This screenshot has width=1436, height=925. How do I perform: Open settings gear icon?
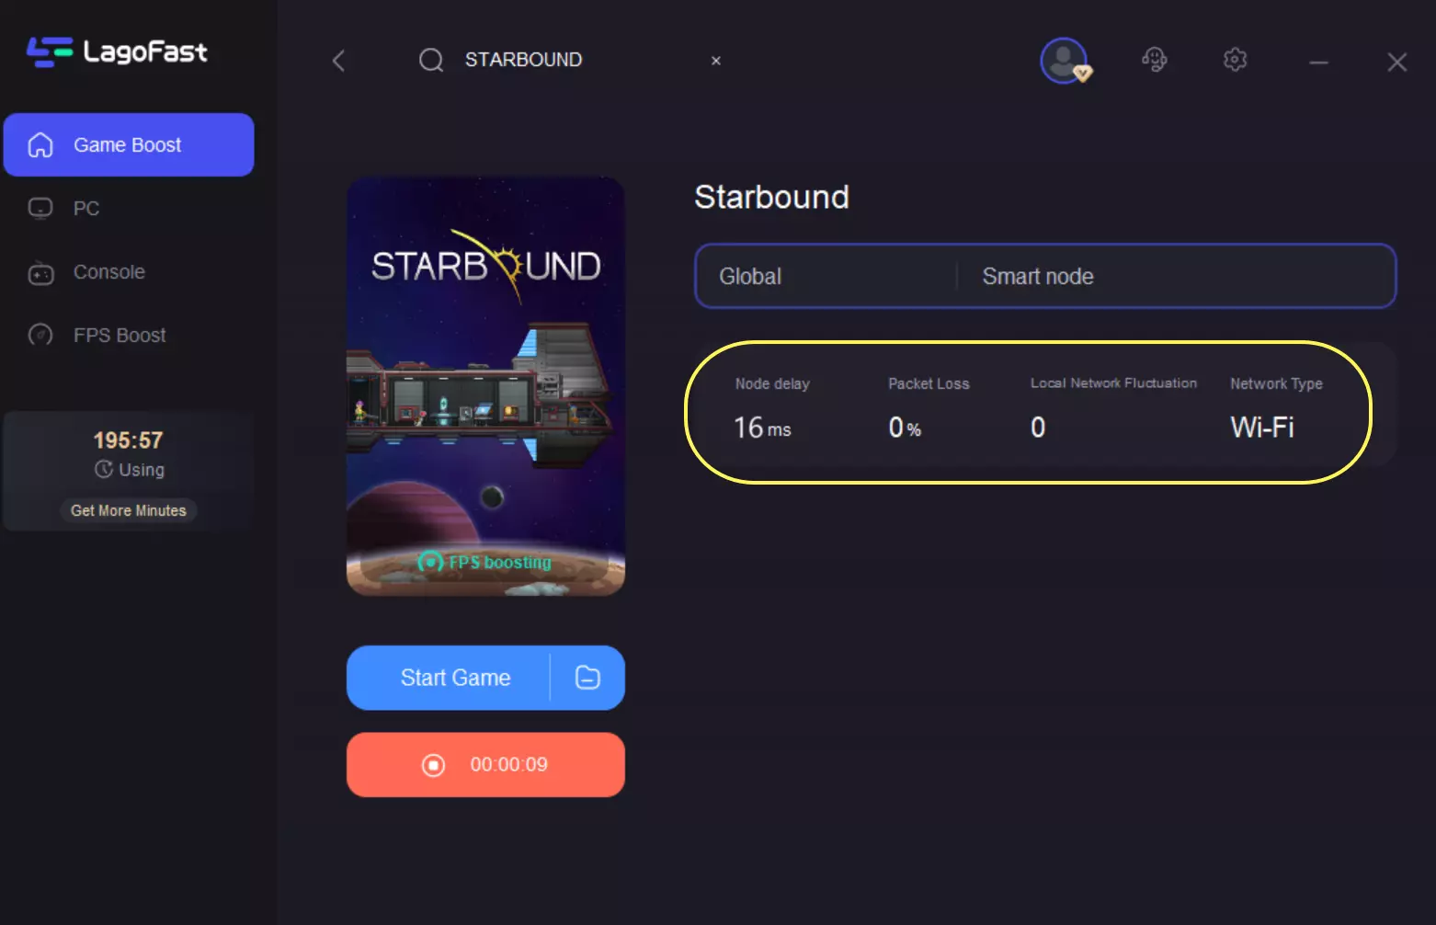click(1235, 60)
